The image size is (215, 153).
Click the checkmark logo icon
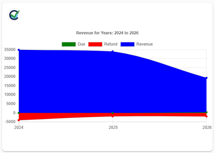(x=14, y=15)
